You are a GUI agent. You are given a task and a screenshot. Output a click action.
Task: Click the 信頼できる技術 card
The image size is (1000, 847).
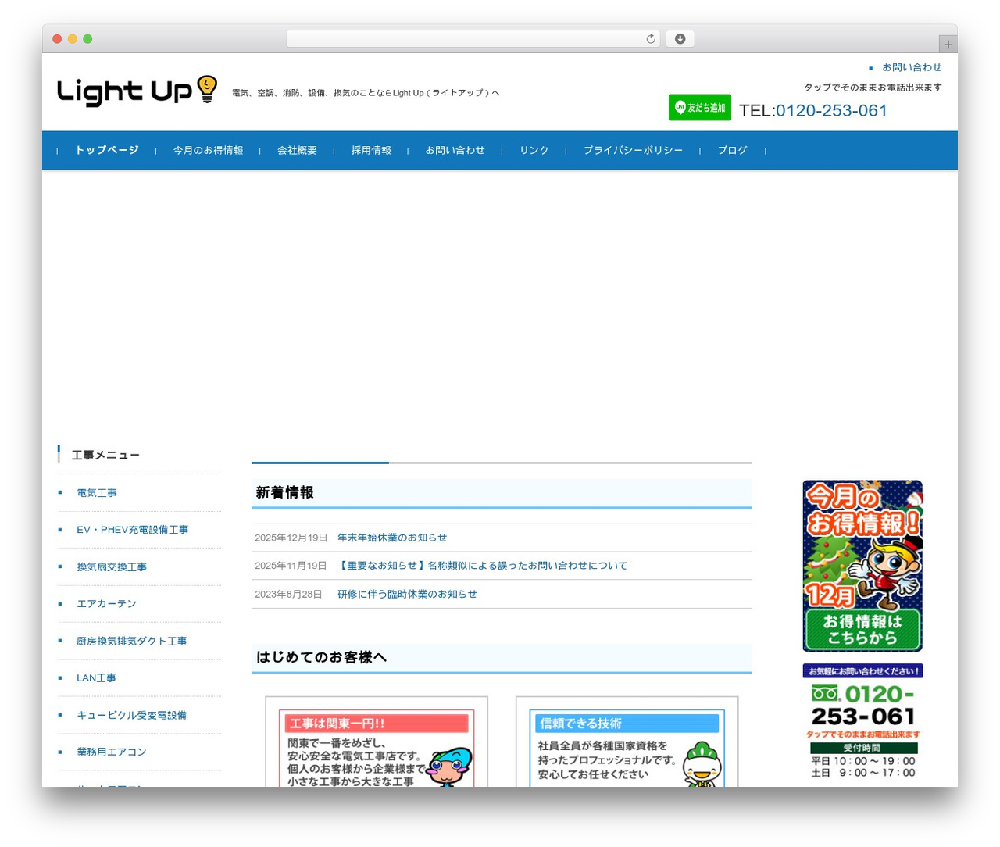point(627,742)
